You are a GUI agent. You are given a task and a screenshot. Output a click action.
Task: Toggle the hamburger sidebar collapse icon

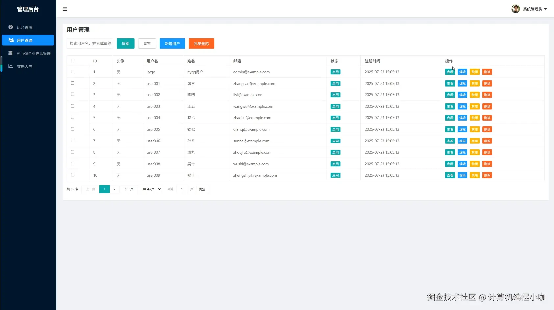point(65,9)
